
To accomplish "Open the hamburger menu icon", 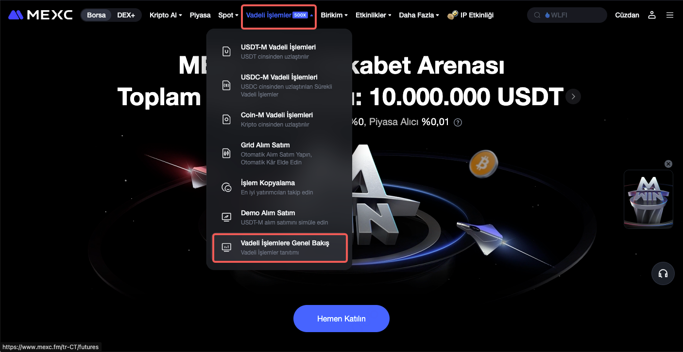I will (670, 15).
